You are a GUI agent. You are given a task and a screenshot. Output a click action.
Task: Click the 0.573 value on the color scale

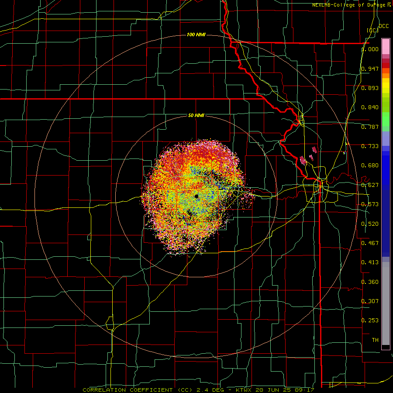[x=370, y=204]
